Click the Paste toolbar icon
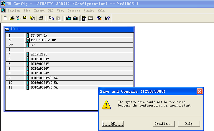Image resolution: width=214 pixels, height=131 pixels. coord(58,18)
